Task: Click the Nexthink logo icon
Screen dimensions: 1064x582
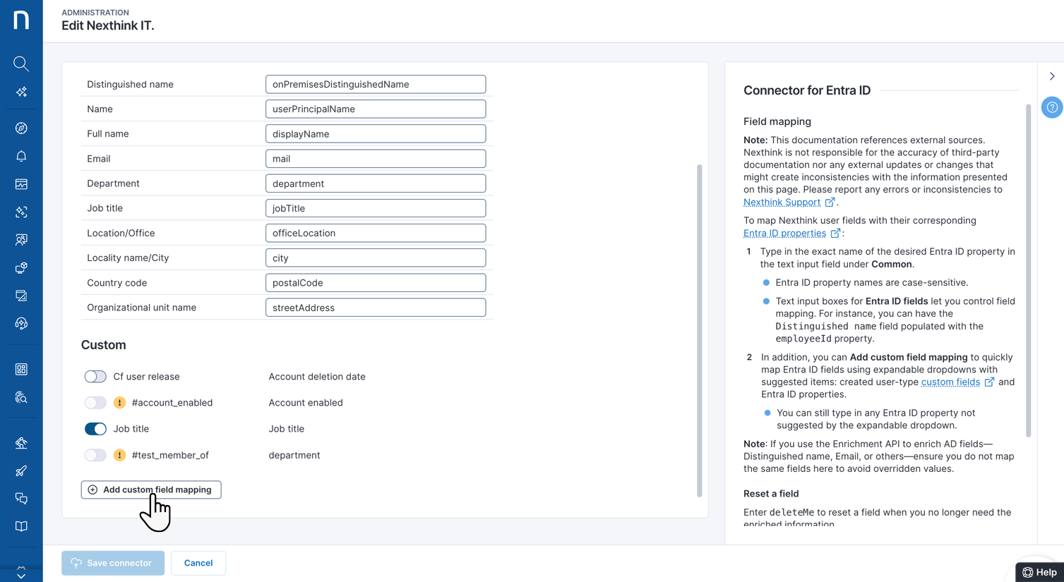Action: coord(21,20)
